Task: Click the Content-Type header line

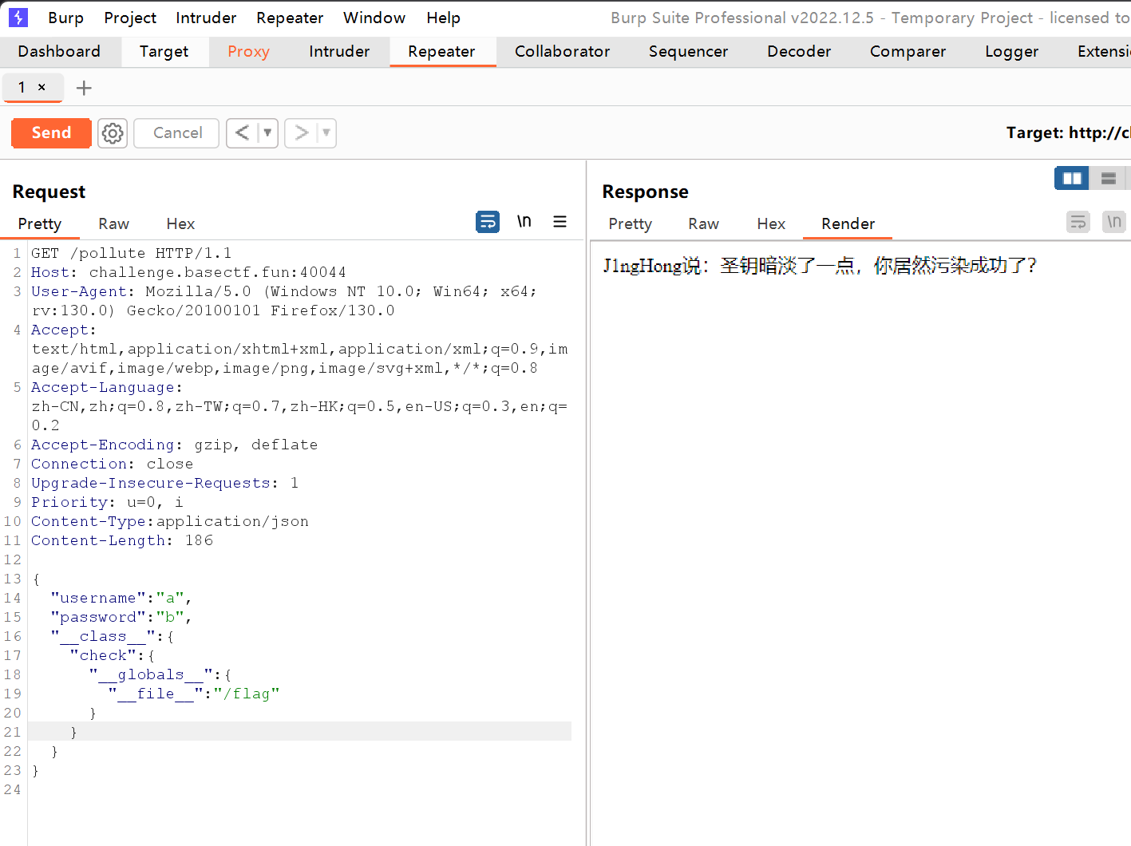Action: (x=170, y=521)
